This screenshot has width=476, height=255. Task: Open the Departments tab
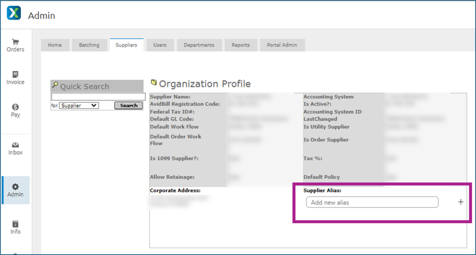click(199, 45)
